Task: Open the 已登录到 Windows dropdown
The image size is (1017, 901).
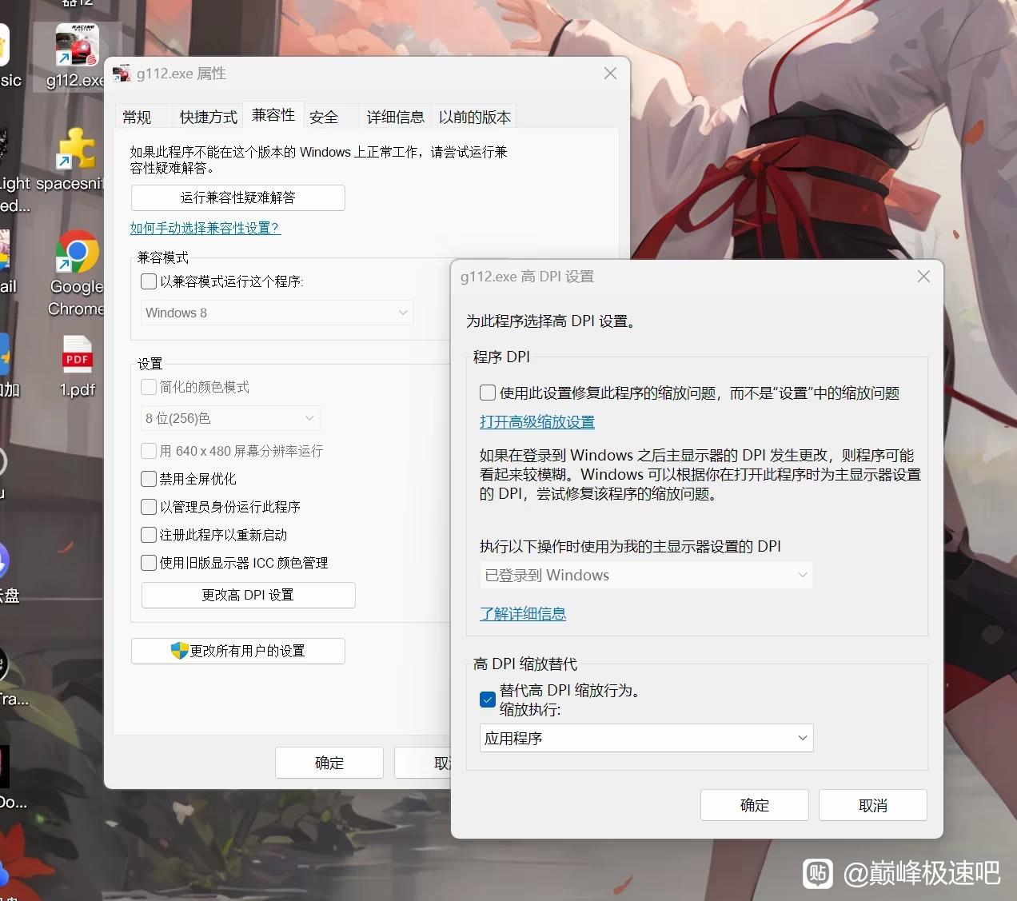Action: tap(646, 575)
